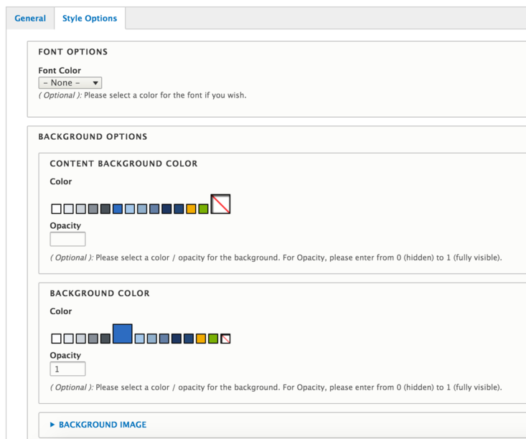The height and width of the screenshot is (439, 526).
Task: Choose darkest gray swatch in Background Color row
Action: [105, 339]
